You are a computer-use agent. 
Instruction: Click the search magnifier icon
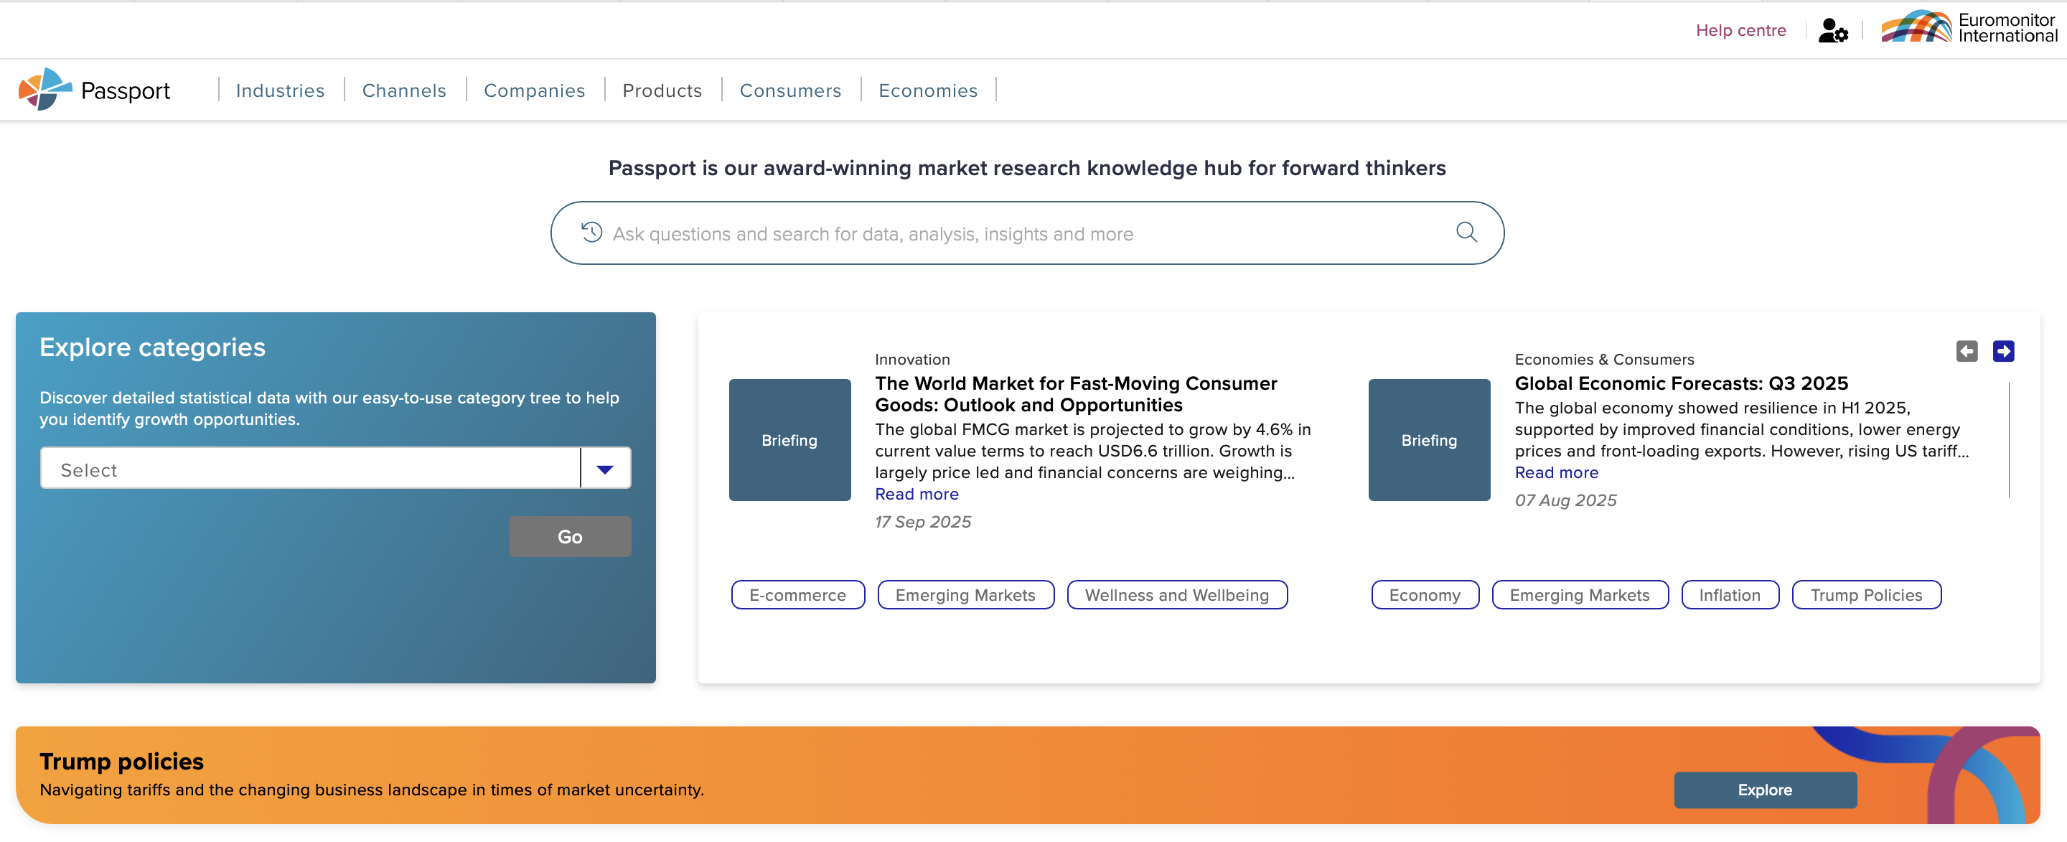(x=1466, y=233)
